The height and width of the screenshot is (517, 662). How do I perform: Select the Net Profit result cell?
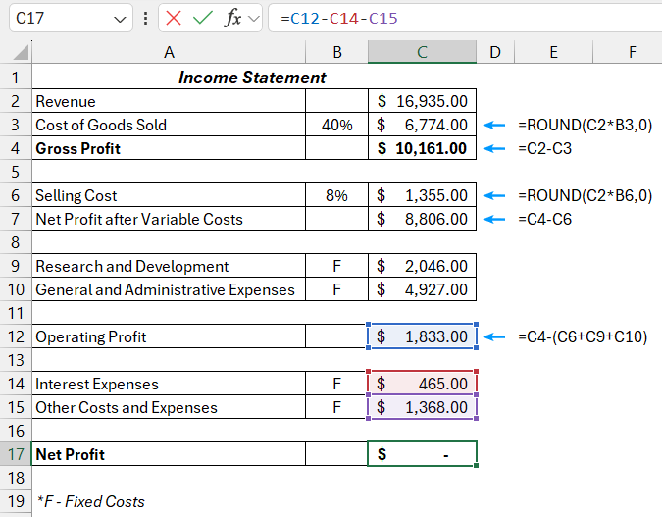pos(422,454)
